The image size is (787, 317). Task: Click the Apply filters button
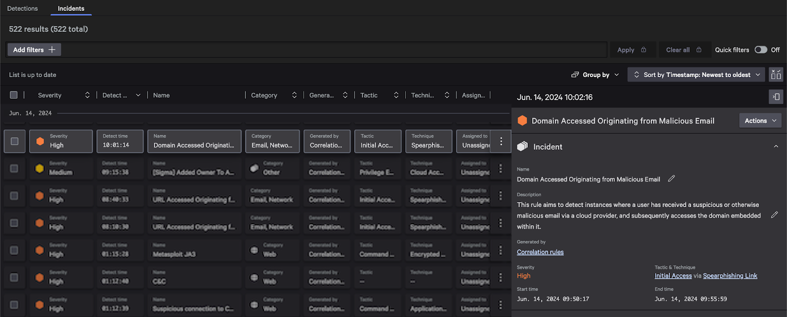633,50
